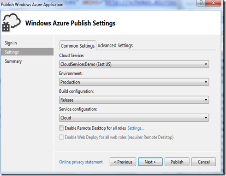Click the Windows Azure cloud icon
This screenshot has width=226, height=176.
12,23
